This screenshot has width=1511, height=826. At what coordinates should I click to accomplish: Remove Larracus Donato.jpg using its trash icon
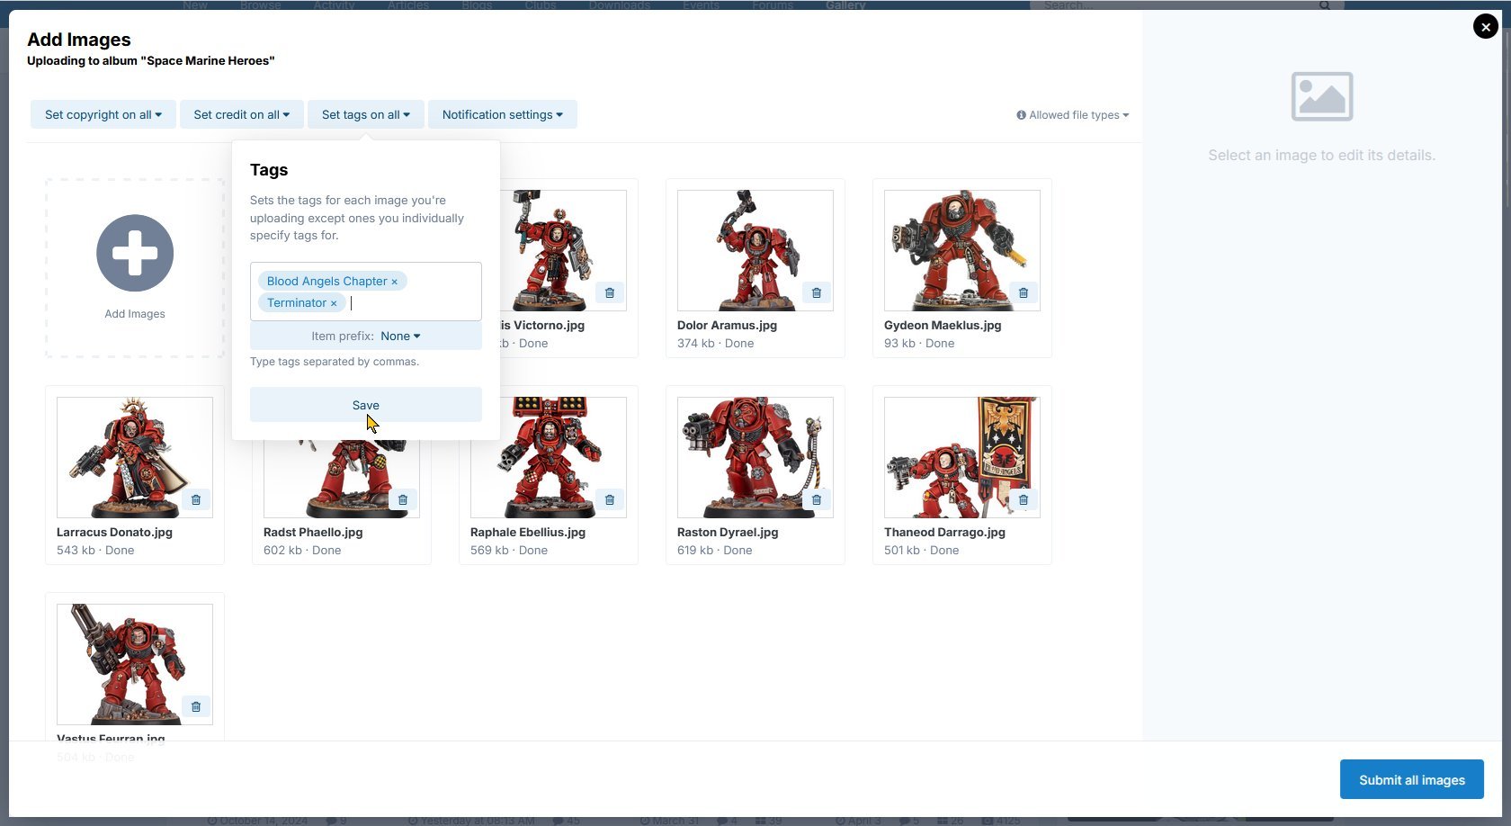coord(196,500)
